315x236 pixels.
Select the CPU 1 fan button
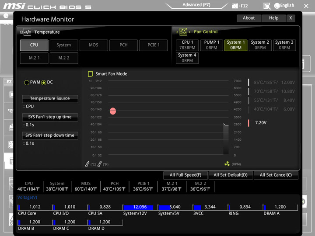point(187,45)
